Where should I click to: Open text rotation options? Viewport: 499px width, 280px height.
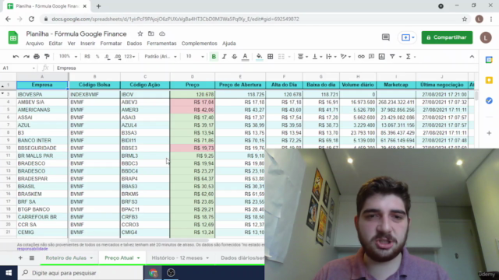[345, 57]
